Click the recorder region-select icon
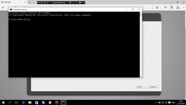 pos(47,3)
